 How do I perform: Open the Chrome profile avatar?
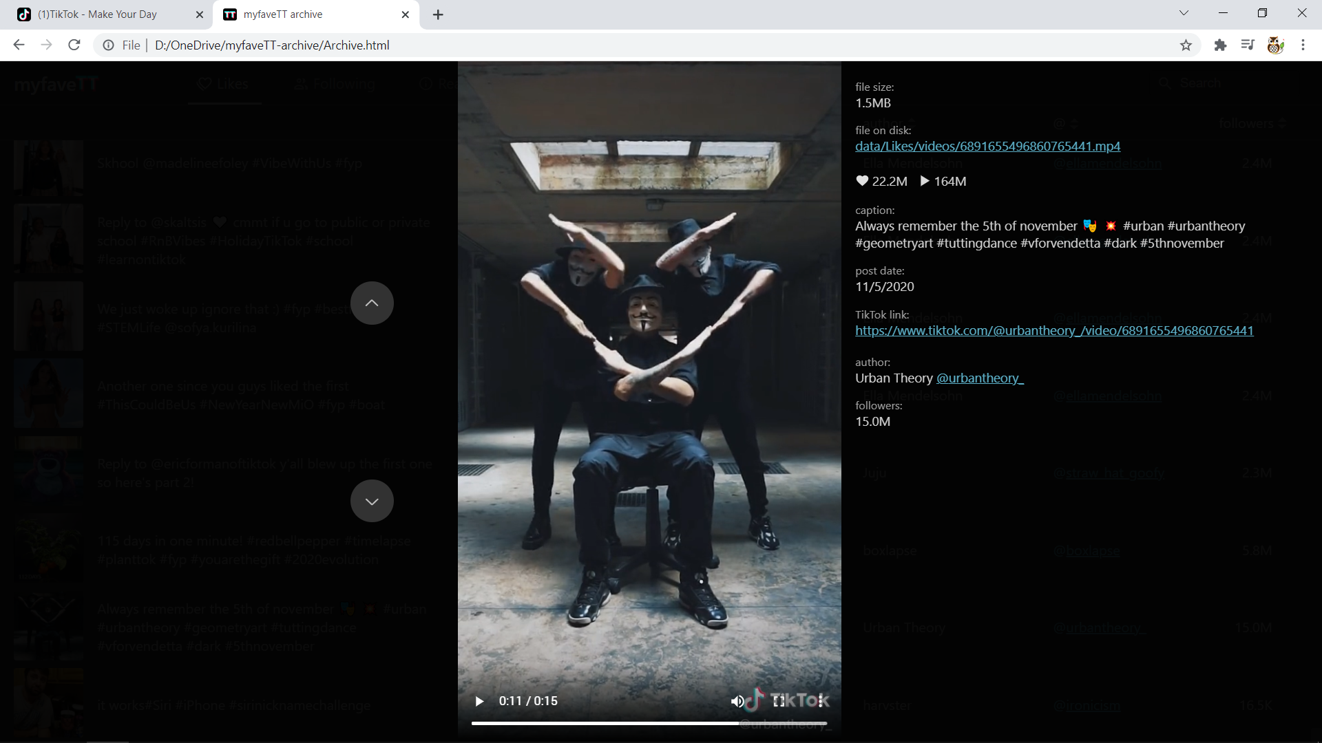pyautogui.click(x=1275, y=45)
